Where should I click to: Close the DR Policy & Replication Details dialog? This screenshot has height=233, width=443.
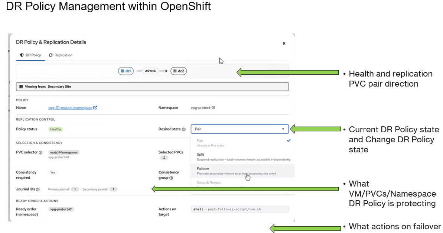[284, 43]
